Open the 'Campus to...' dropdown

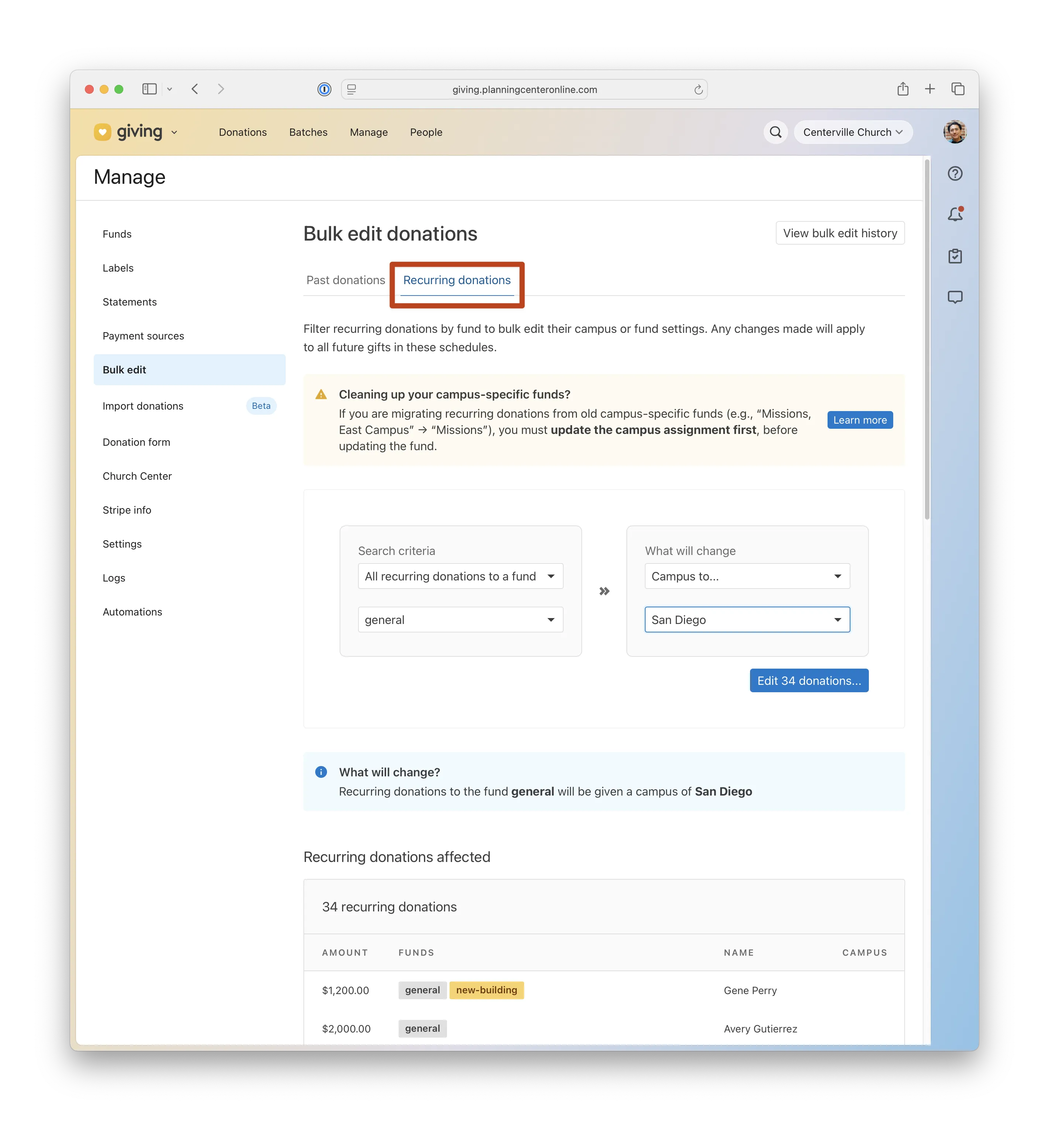click(747, 576)
